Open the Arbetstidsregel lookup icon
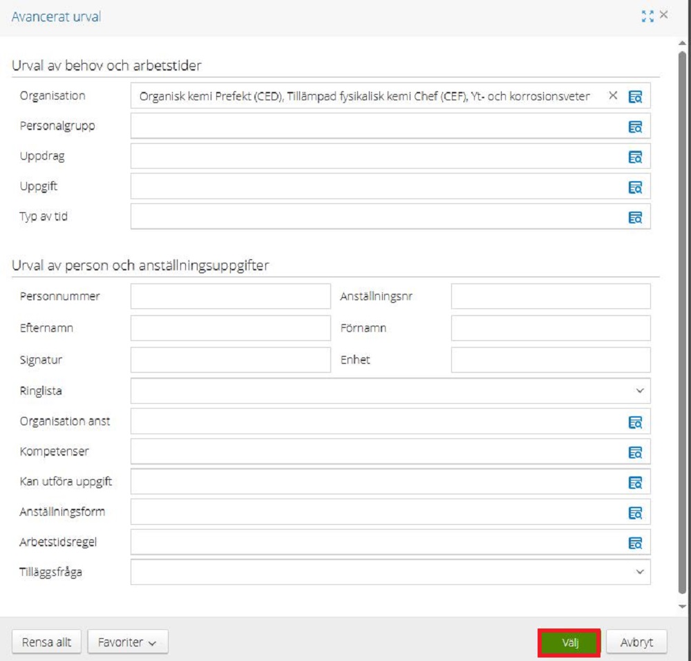Image resolution: width=691 pixels, height=661 pixels. [635, 543]
